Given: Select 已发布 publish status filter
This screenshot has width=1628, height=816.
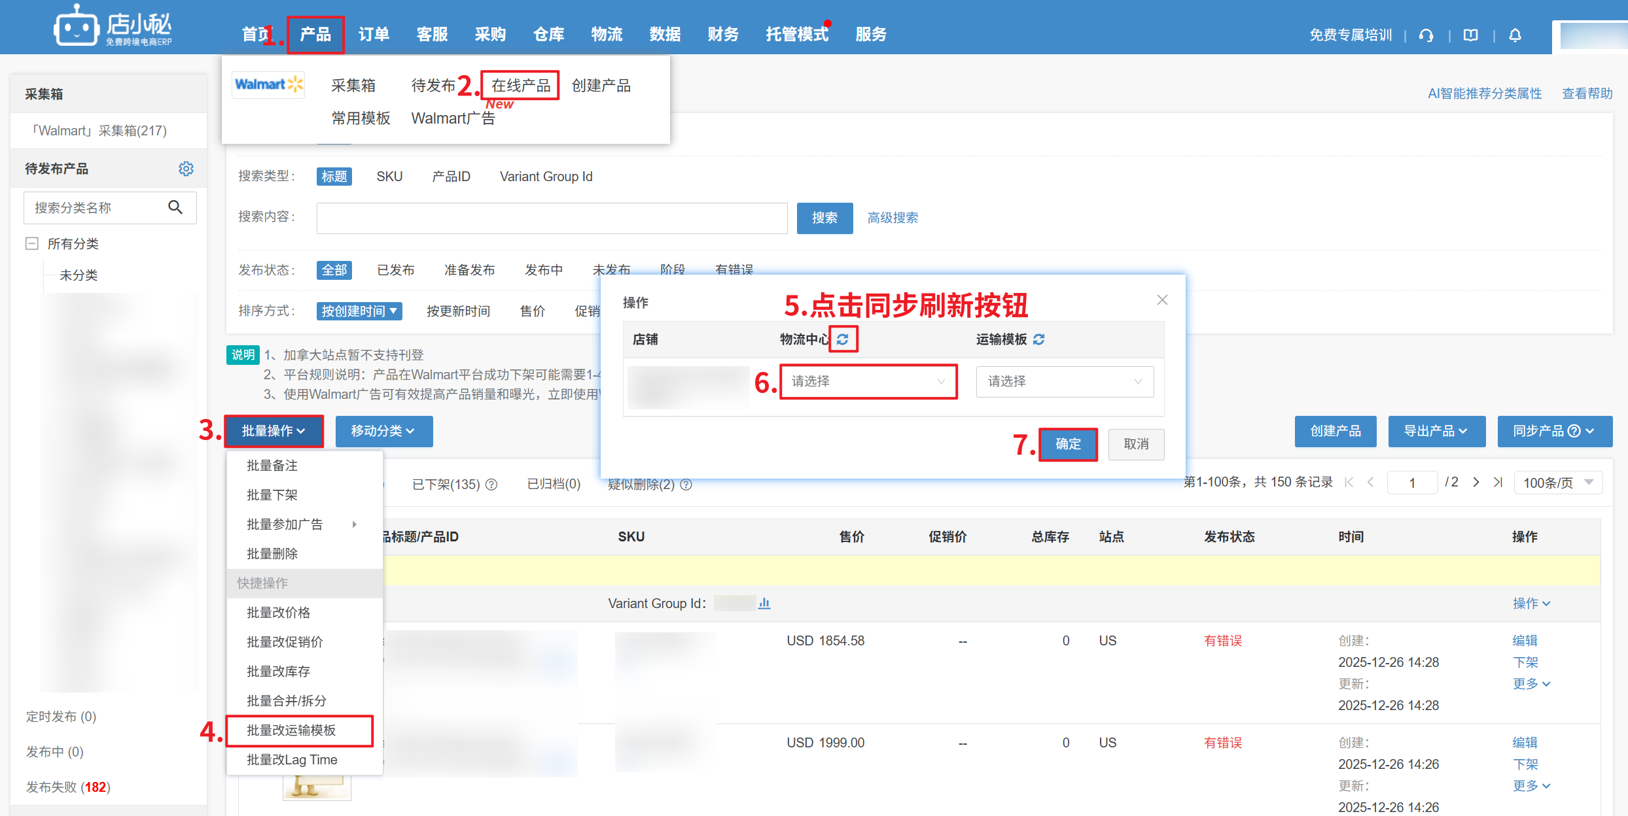Looking at the screenshot, I should pos(395,270).
